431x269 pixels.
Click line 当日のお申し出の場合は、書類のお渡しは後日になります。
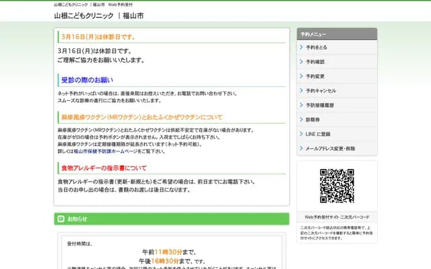pos(124,190)
